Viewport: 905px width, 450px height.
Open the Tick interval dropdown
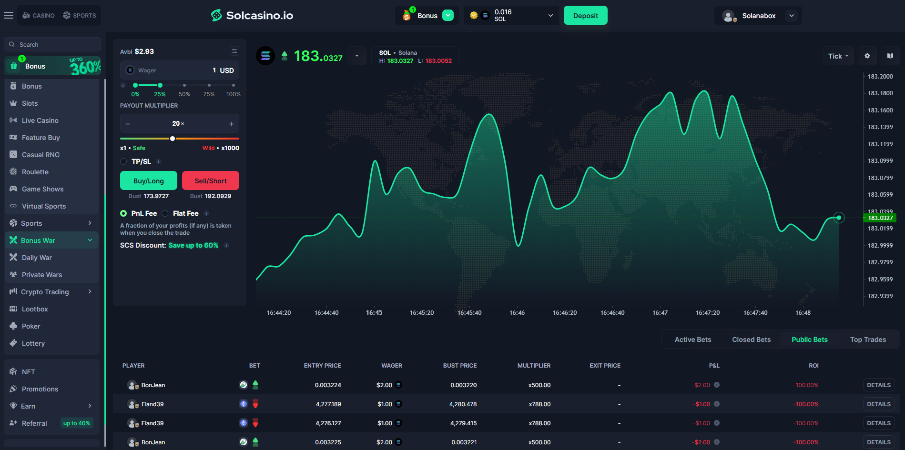coord(838,56)
